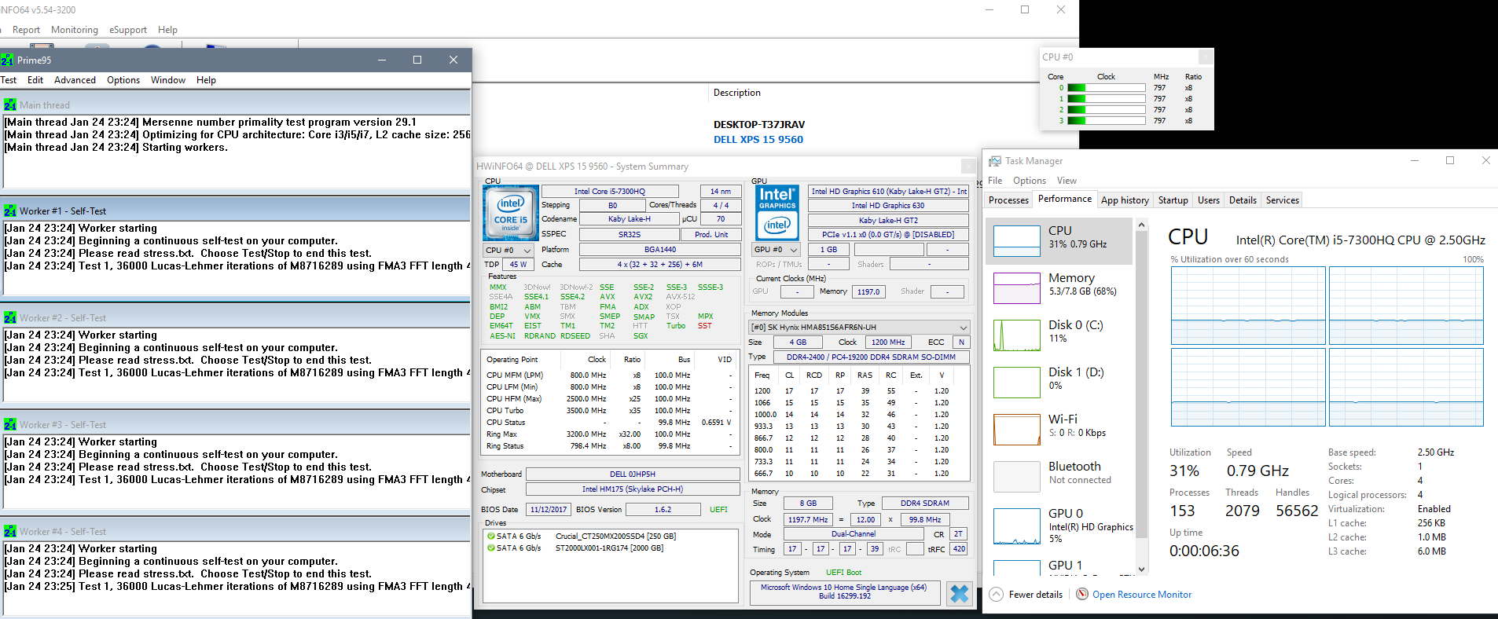The image size is (1498, 619).
Task: Click the Core 1 clock bar
Action: [1106, 99]
